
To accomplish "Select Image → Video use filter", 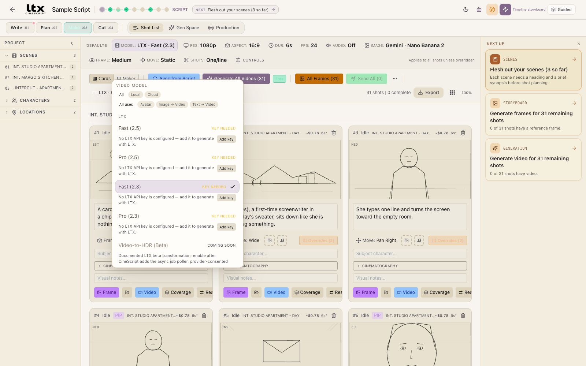I will [172, 105].
